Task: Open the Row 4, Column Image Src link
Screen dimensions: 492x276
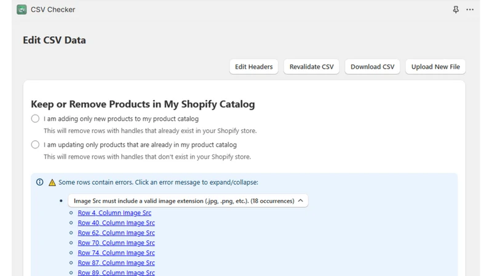Action: [x=114, y=213]
